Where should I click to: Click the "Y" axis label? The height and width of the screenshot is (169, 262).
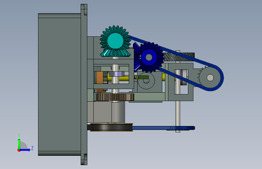19,135
